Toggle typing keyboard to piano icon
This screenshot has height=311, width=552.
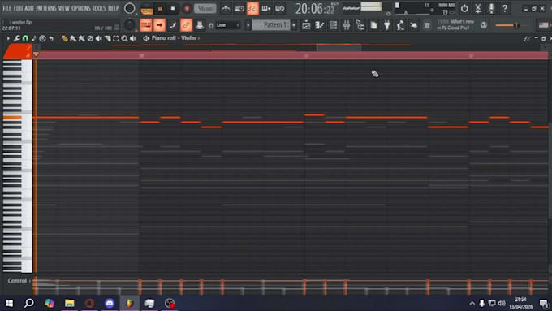146,25
